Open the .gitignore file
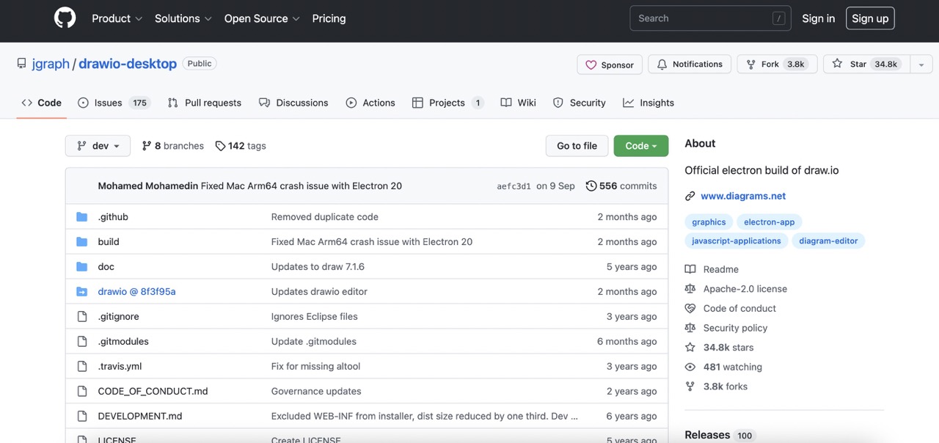 point(118,317)
